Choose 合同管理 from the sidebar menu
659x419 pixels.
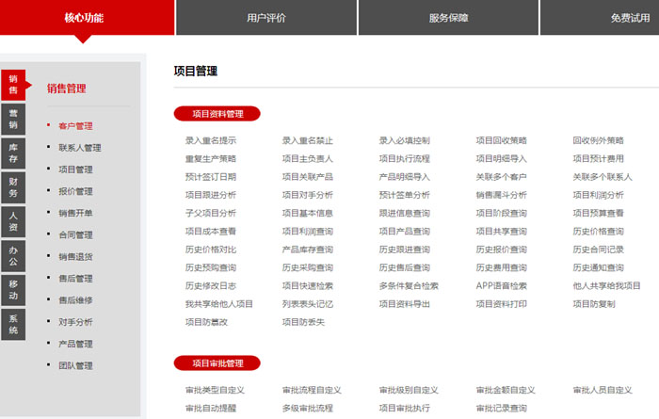click(75, 234)
